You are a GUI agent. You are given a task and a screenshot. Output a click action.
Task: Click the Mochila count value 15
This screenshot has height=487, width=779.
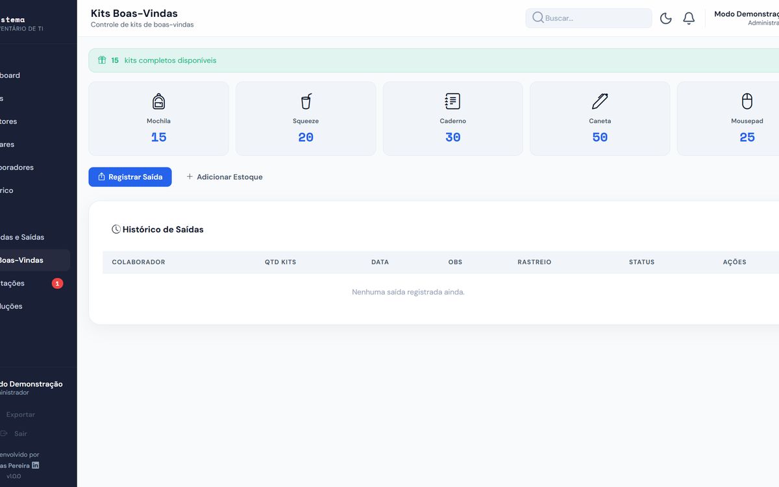coord(158,137)
